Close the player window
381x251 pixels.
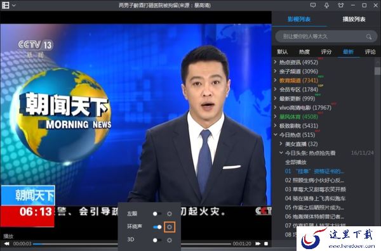click(x=375, y=5)
